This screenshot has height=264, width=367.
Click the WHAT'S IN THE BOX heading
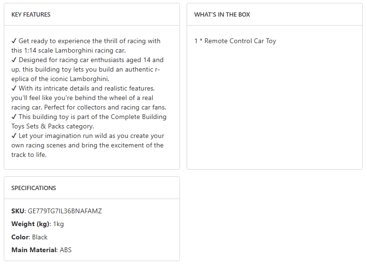(x=222, y=15)
